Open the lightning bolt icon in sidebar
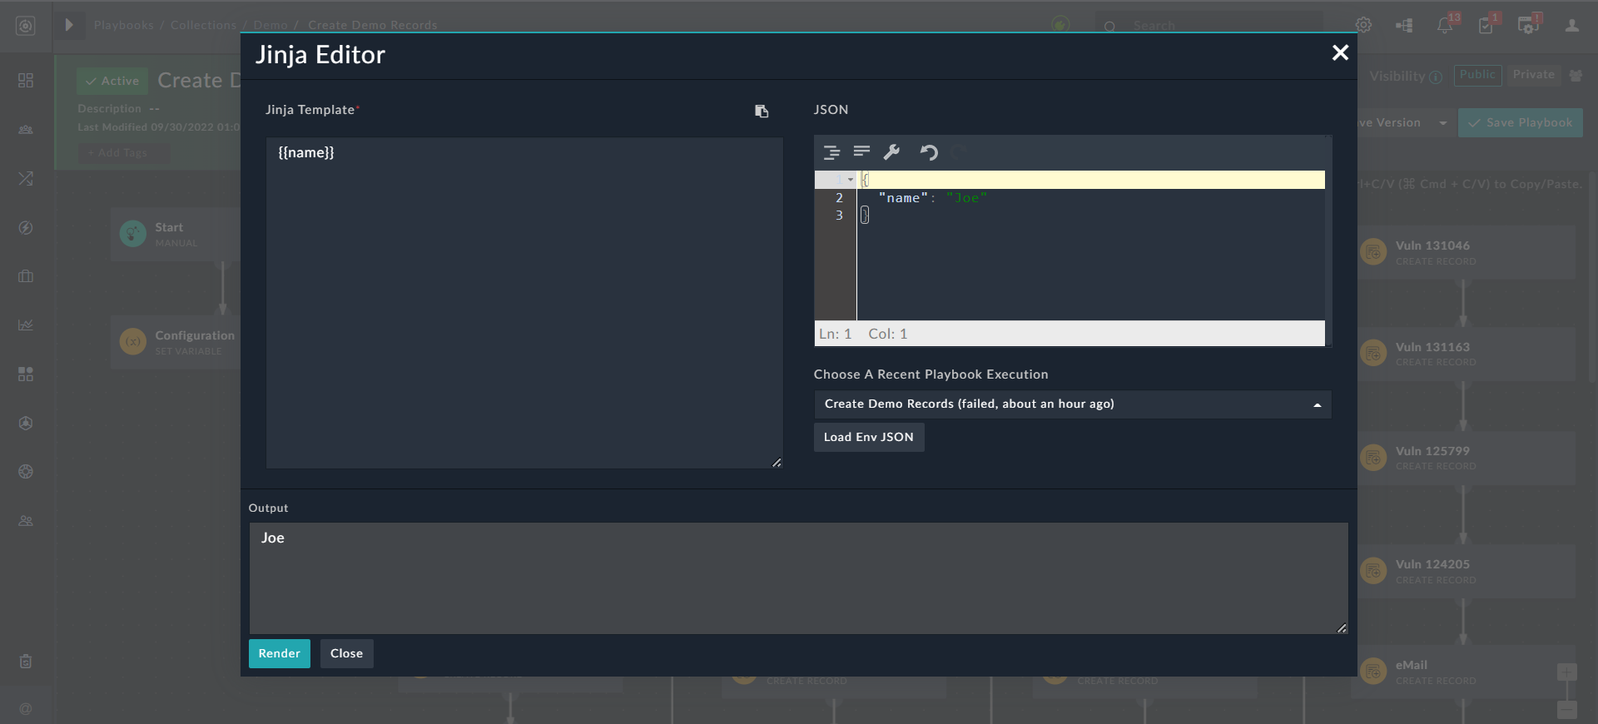1598x724 pixels. (x=26, y=227)
